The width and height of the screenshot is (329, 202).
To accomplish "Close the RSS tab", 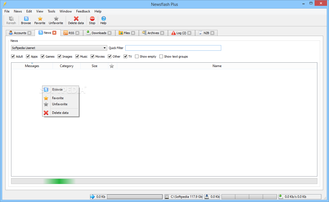I will [77, 33].
